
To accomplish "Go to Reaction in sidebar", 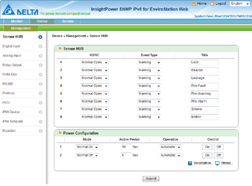I will [x=9, y=131].
